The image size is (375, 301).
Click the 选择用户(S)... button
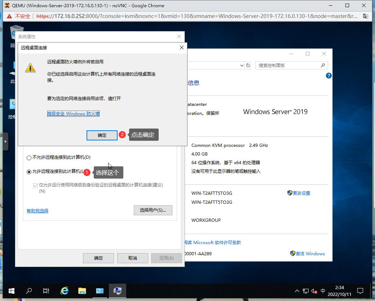(x=153, y=210)
